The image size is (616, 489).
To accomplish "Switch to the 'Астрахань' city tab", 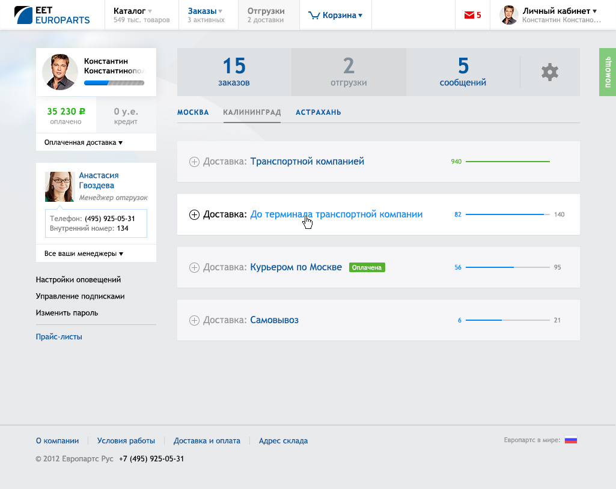I will pos(318,112).
